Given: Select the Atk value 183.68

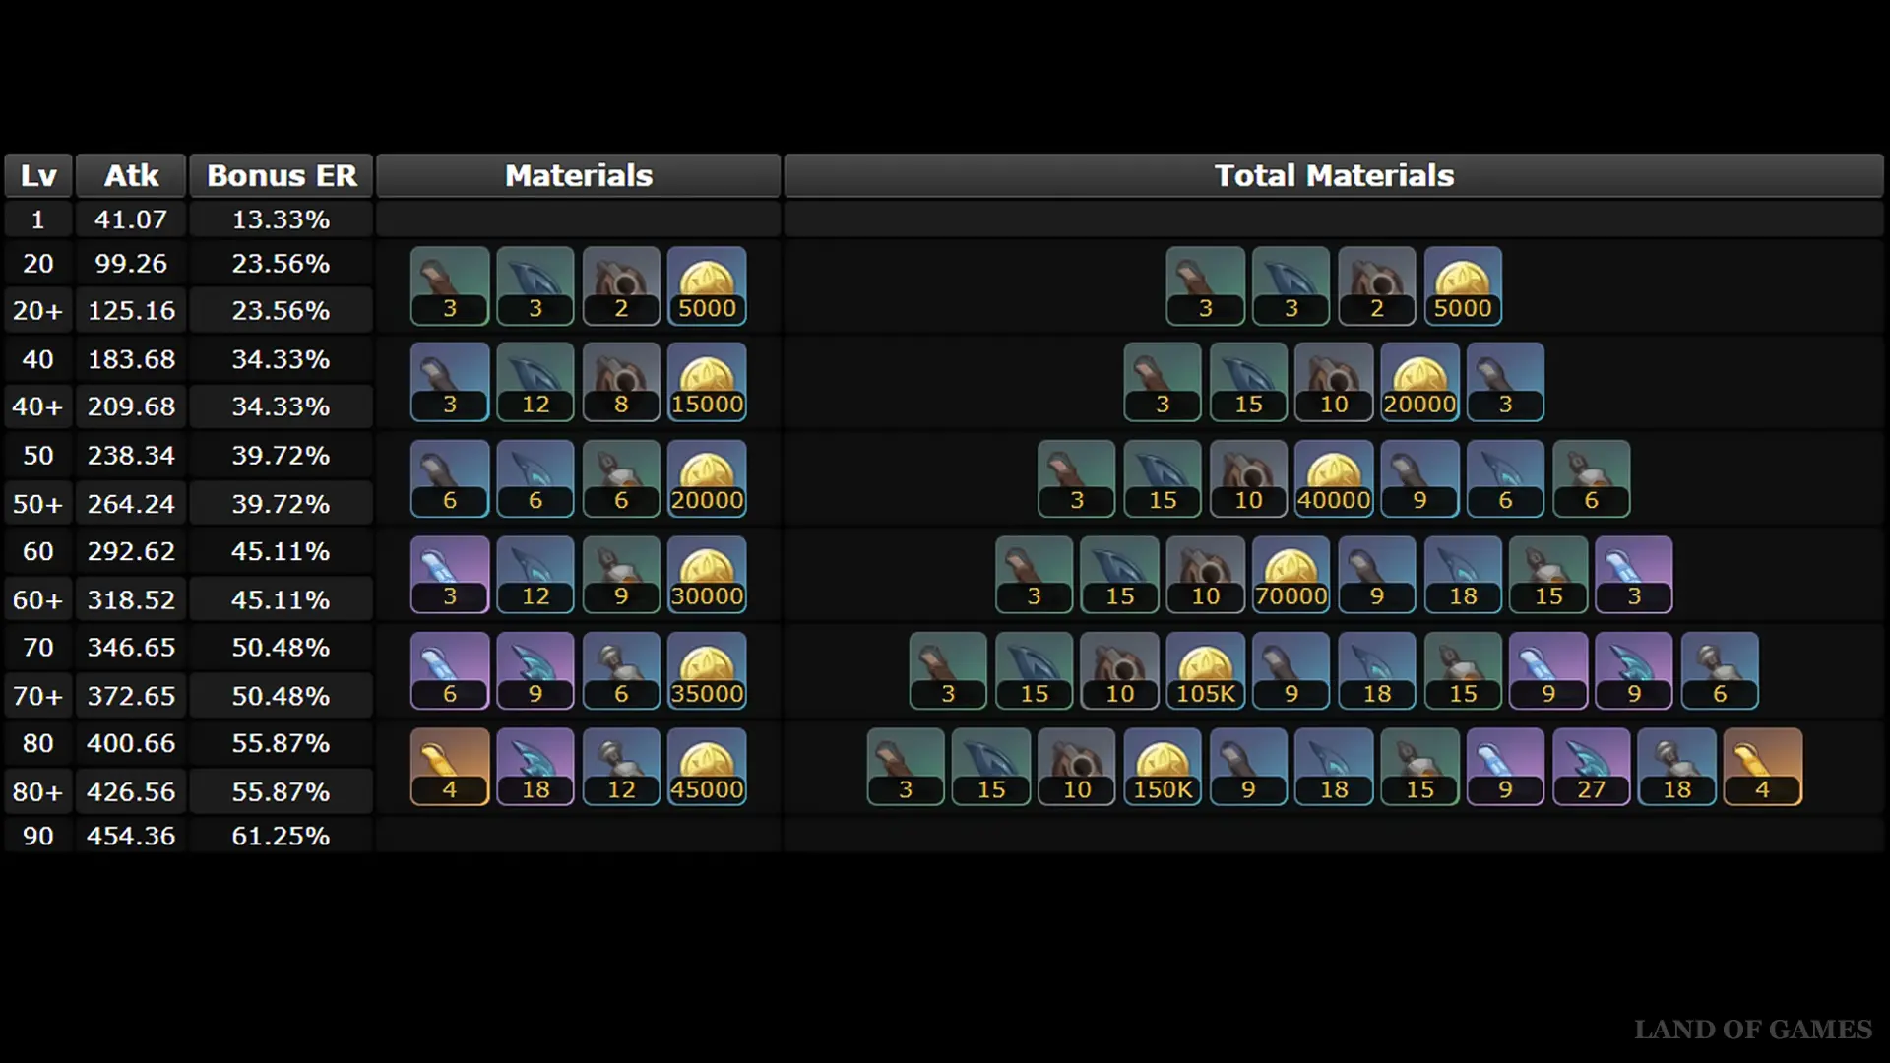Looking at the screenshot, I should [131, 359].
